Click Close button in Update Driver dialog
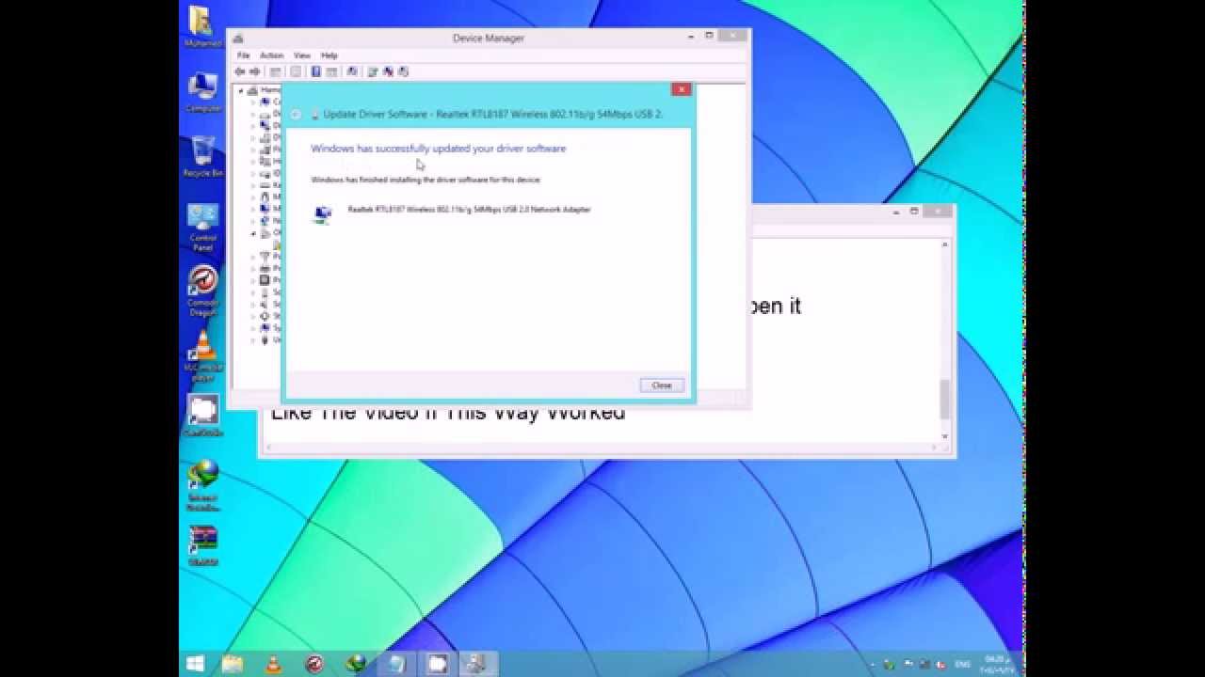The width and height of the screenshot is (1205, 677). (x=661, y=386)
